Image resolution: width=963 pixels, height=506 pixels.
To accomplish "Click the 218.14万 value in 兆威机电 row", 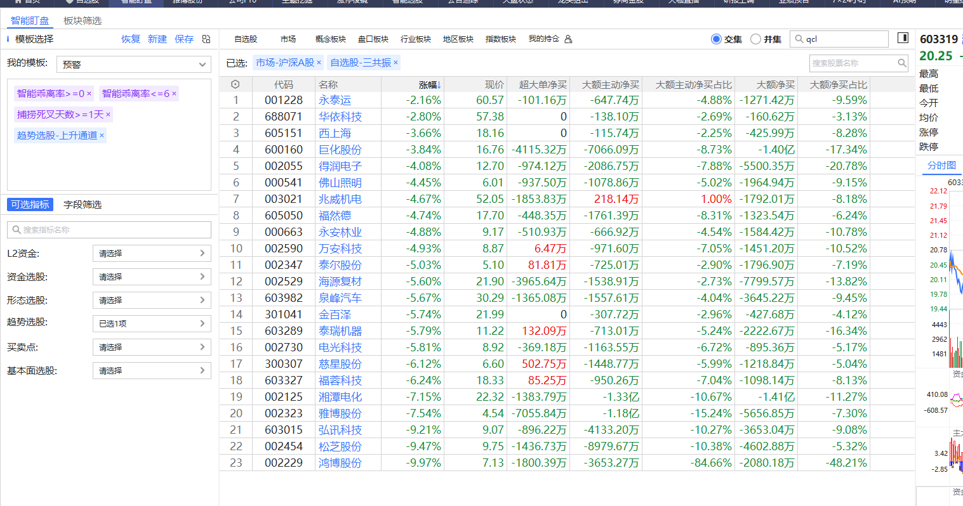I will pos(616,199).
